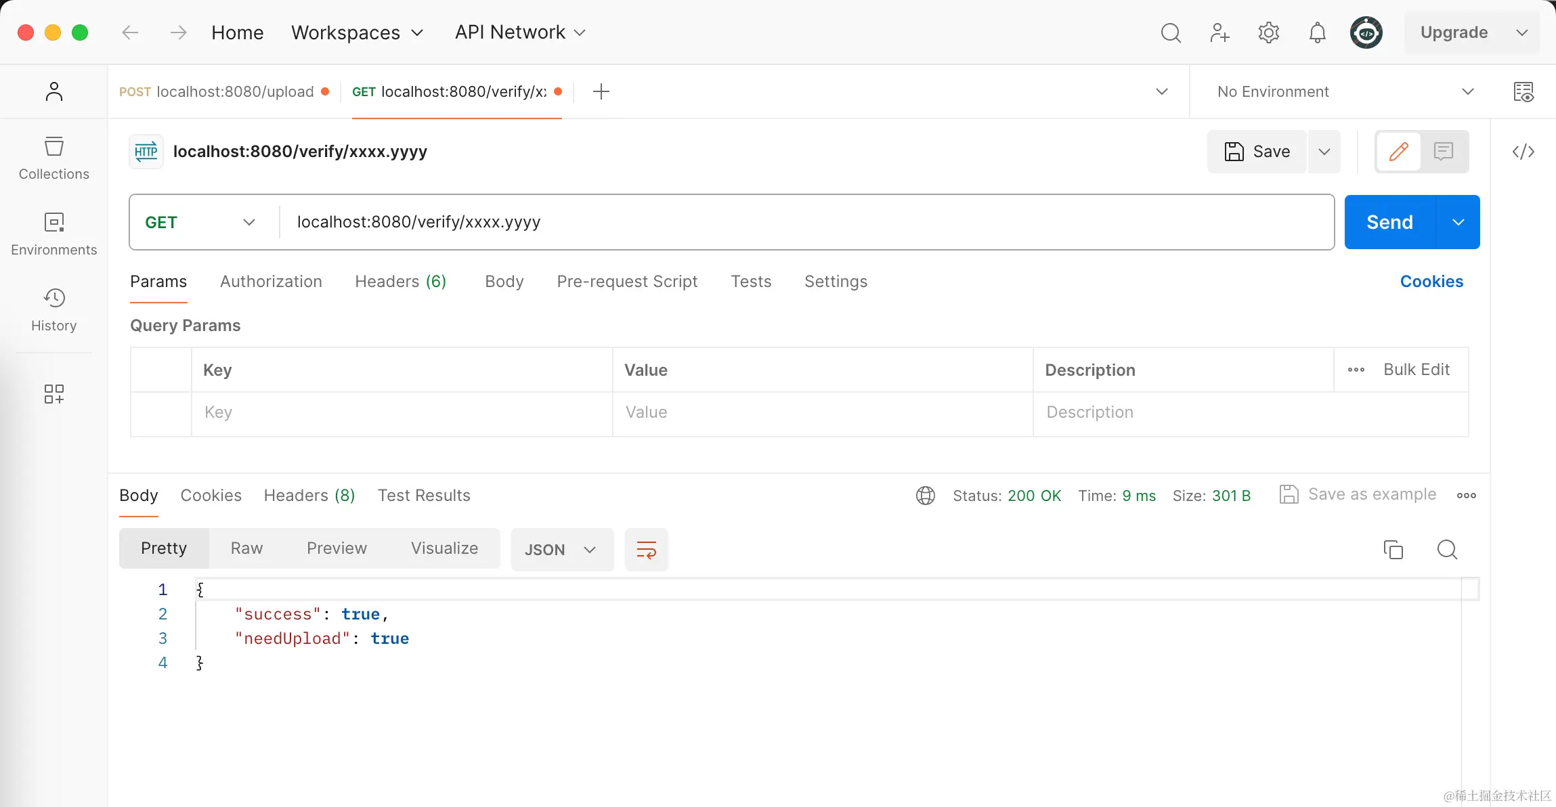1556x807 pixels.
Task: Open the tabs overflow chevron
Action: click(x=1162, y=91)
